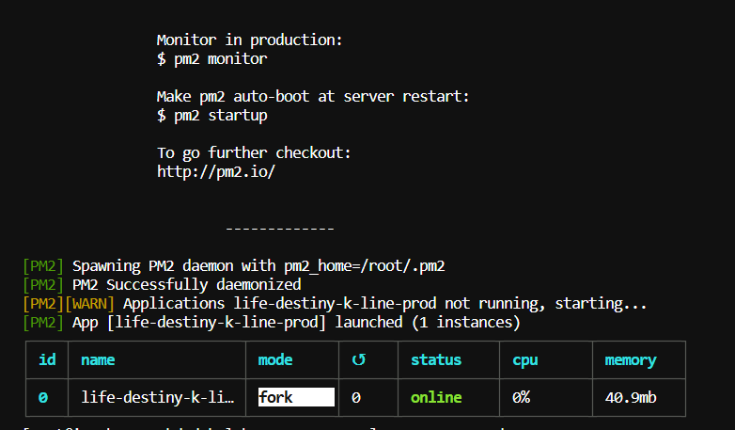Click the "PM2 Successfully daemonized" log line
735x430 pixels.
coord(186,285)
